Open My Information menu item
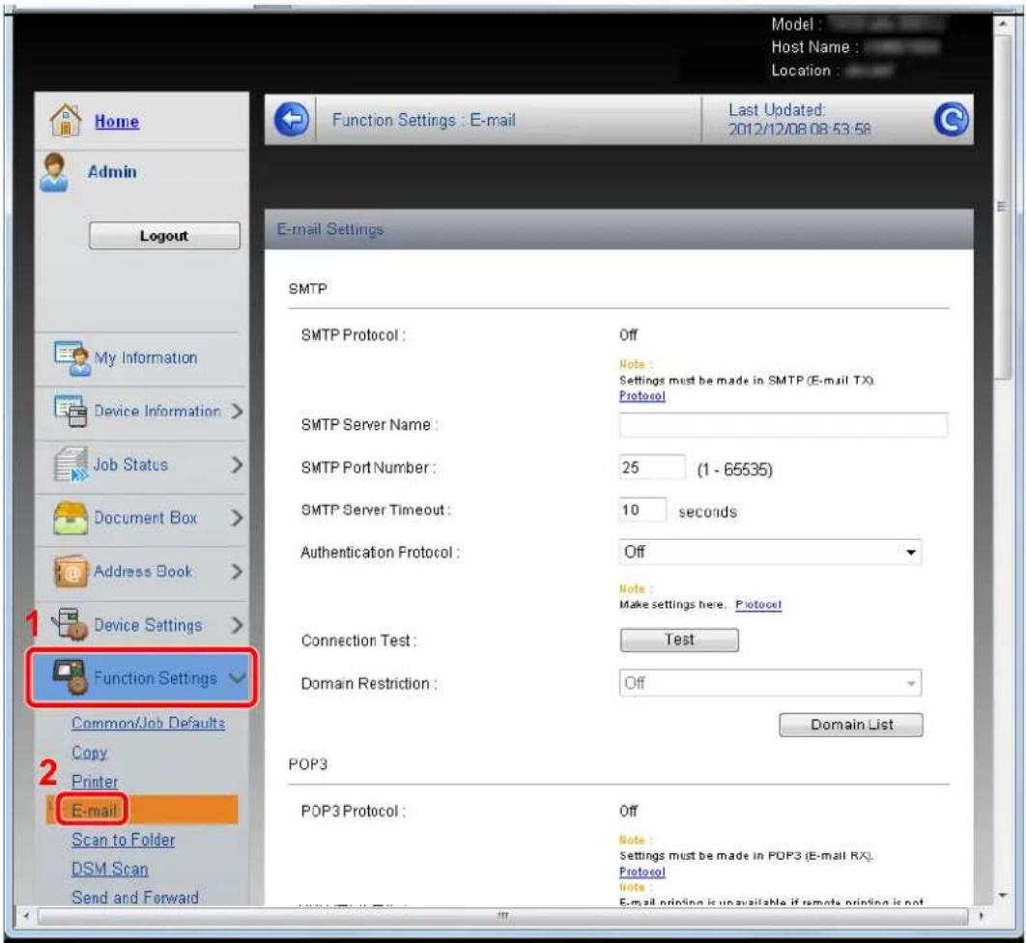Image resolution: width=1026 pixels, height=943 pixels. point(145,357)
